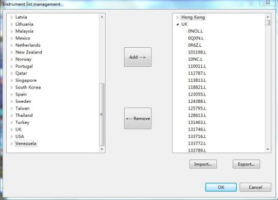The image size is (278, 200).
Task: Select UK in the left country list
Action: (19, 130)
